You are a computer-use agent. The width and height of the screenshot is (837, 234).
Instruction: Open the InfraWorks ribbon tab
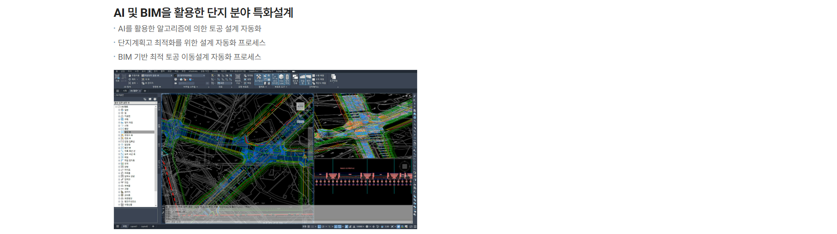click(x=193, y=71)
